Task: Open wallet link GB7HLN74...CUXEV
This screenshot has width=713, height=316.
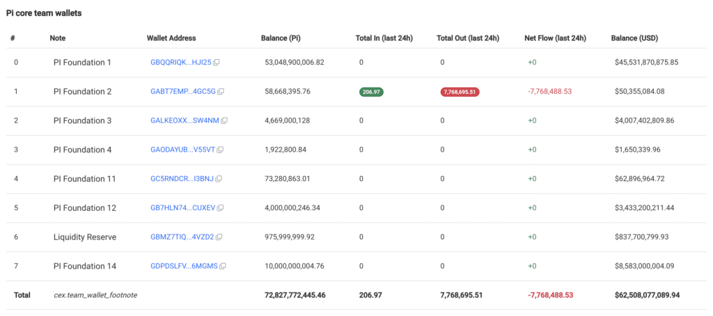Action: [x=183, y=208]
